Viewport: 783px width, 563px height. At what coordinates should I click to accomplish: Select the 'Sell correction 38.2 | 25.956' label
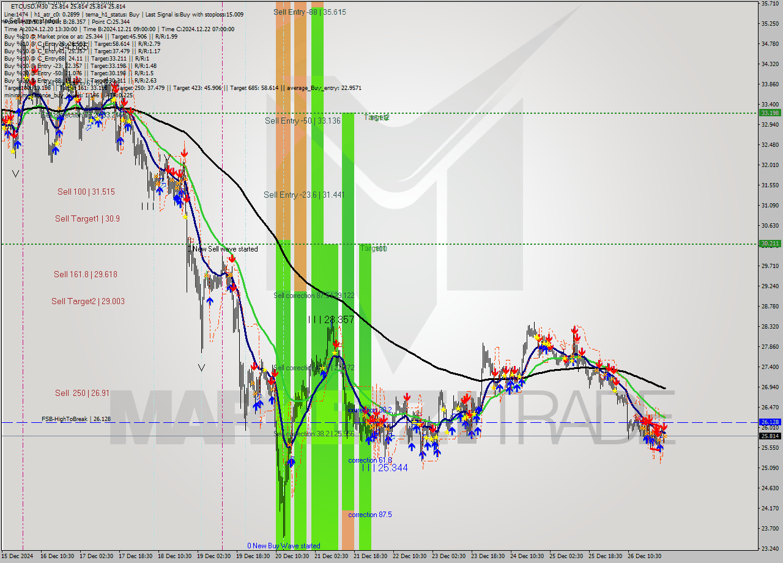(x=314, y=433)
